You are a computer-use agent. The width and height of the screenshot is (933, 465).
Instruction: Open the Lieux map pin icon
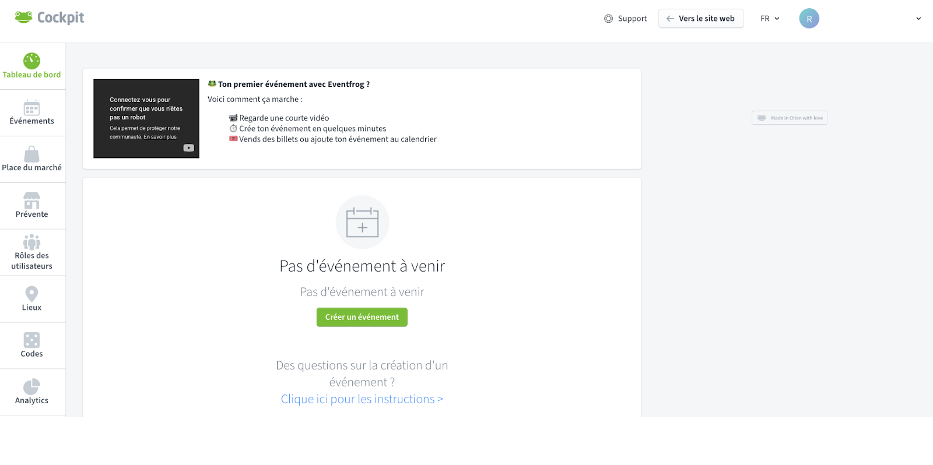pos(31,294)
